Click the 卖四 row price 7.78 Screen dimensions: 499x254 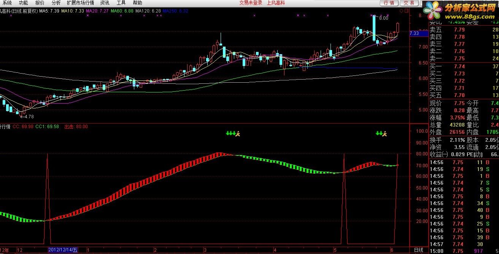pos(459,37)
